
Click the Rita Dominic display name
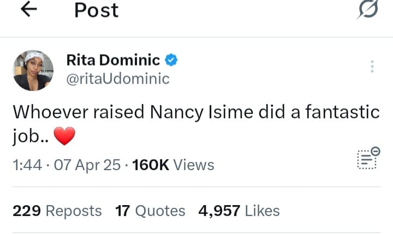click(113, 61)
